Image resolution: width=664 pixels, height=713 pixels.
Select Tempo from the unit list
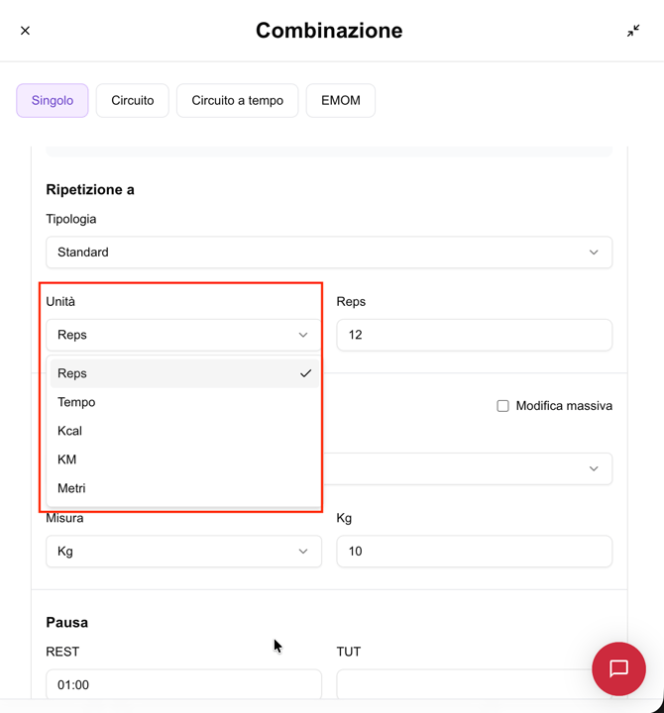pos(77,402)
